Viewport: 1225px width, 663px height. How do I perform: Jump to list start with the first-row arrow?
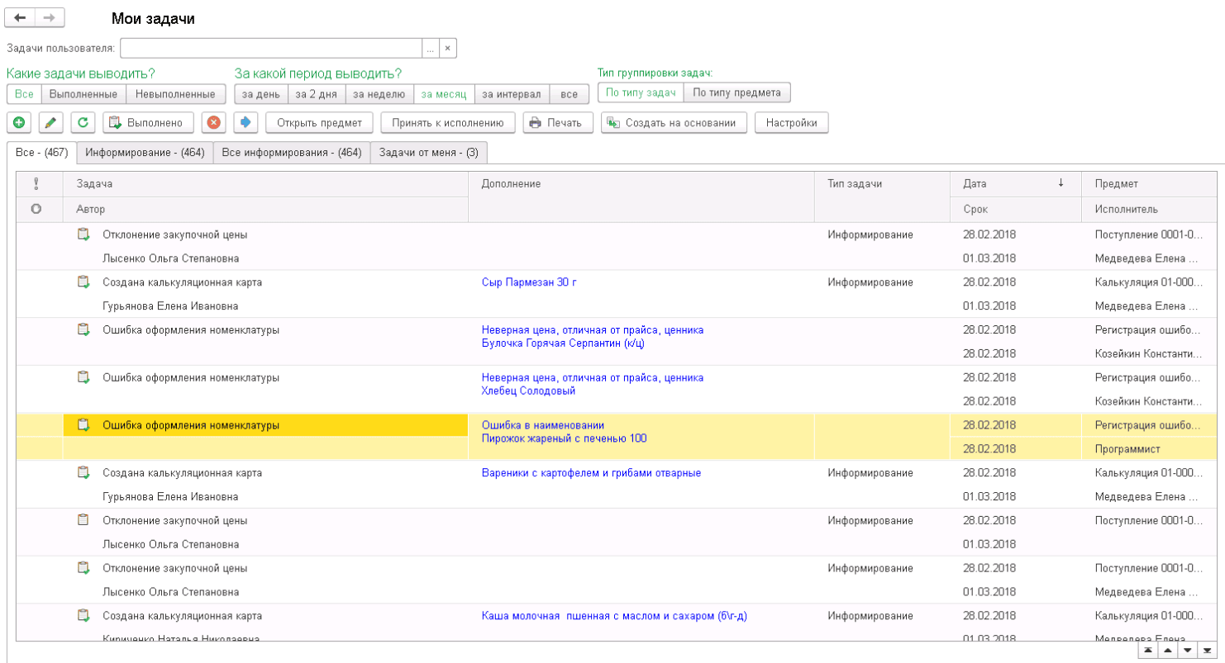click(x=1148, y=651)
